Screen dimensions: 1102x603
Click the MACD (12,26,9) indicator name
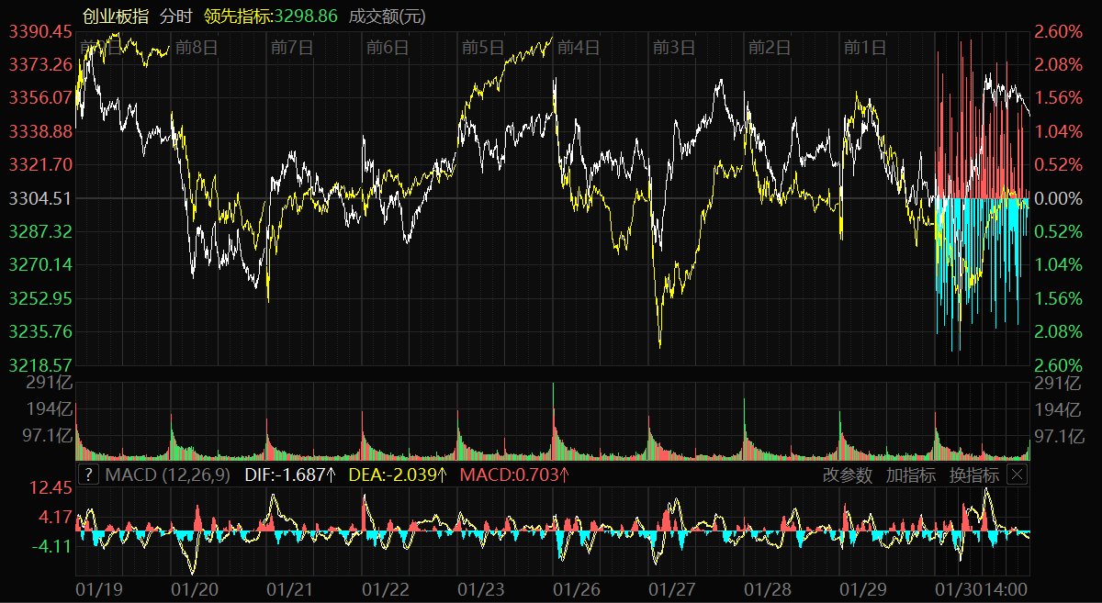click(169, 475)
